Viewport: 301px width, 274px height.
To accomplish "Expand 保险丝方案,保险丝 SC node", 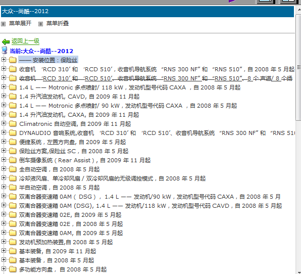I will (x=4, y=151).
